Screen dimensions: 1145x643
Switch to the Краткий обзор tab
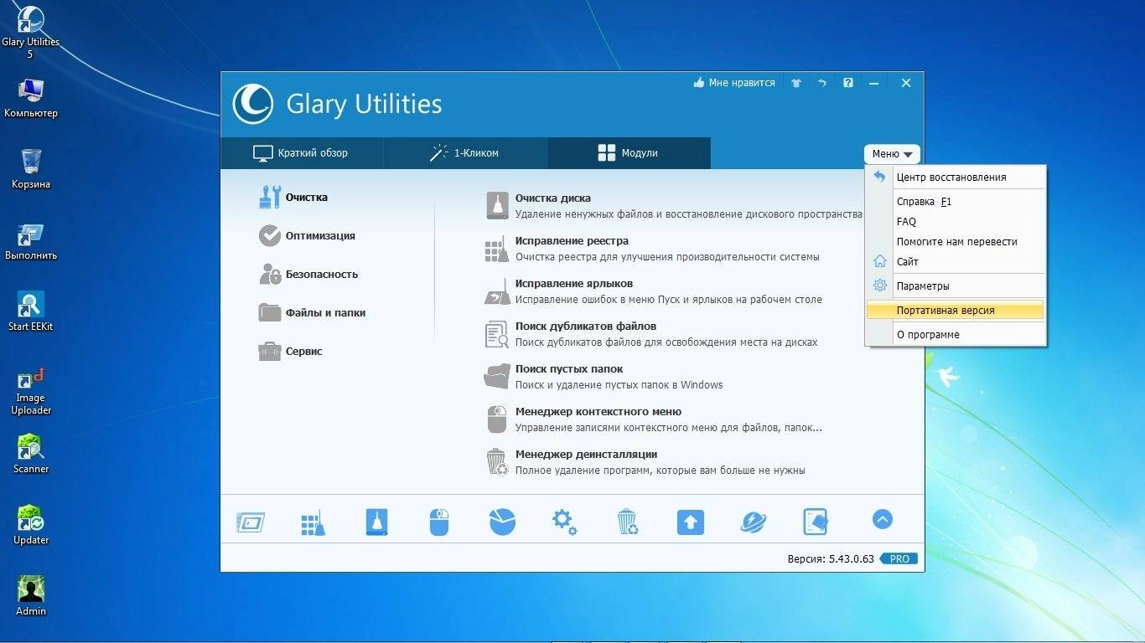tap(302, 153)
